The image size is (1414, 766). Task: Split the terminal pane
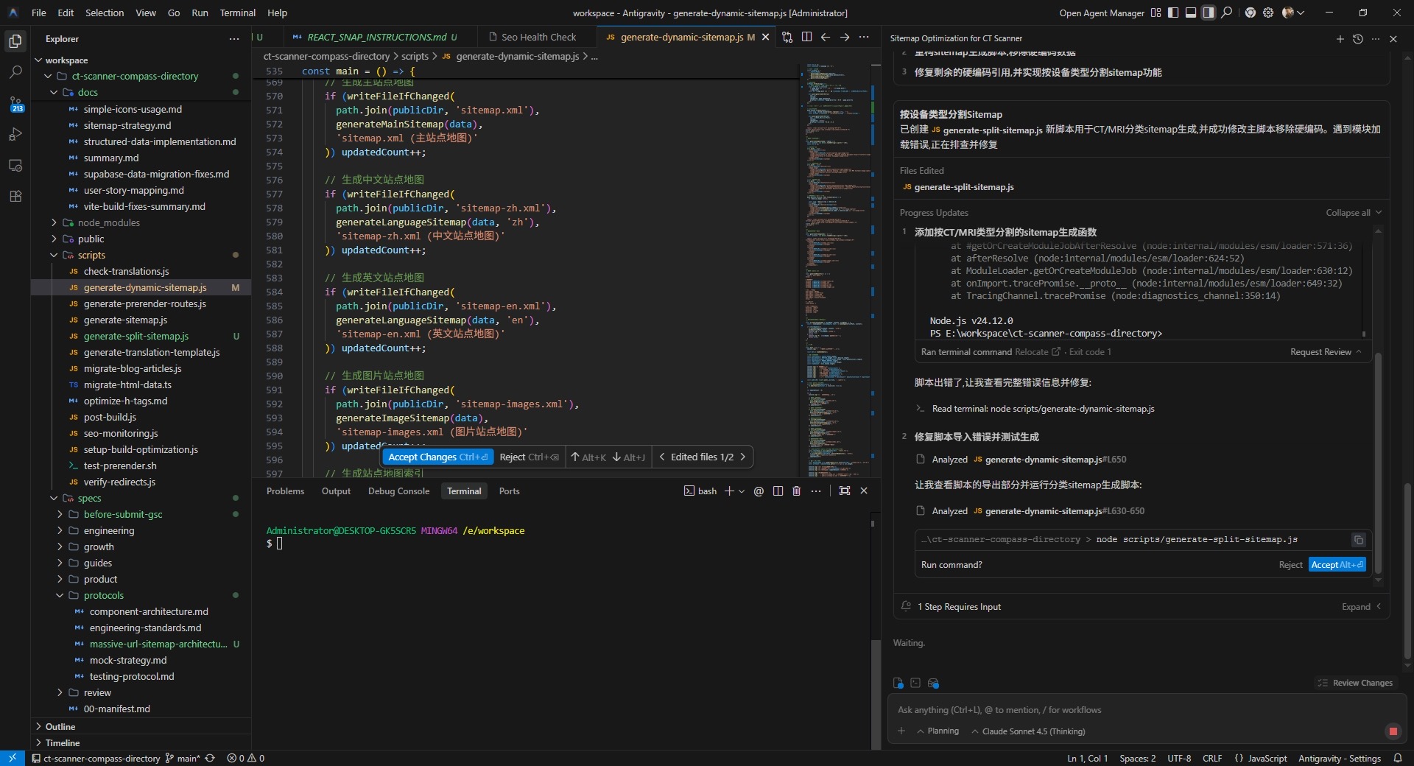(778, 491)
